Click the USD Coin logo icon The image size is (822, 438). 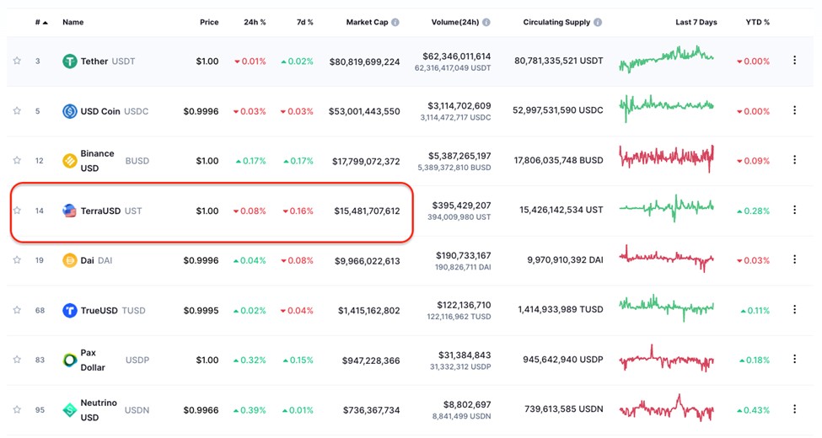click(x=70, y=111)
